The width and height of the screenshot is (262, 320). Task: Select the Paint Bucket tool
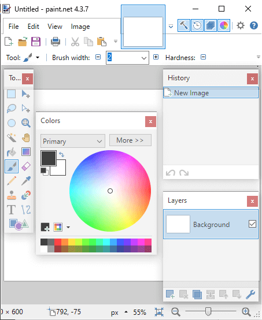coord(12,152)
